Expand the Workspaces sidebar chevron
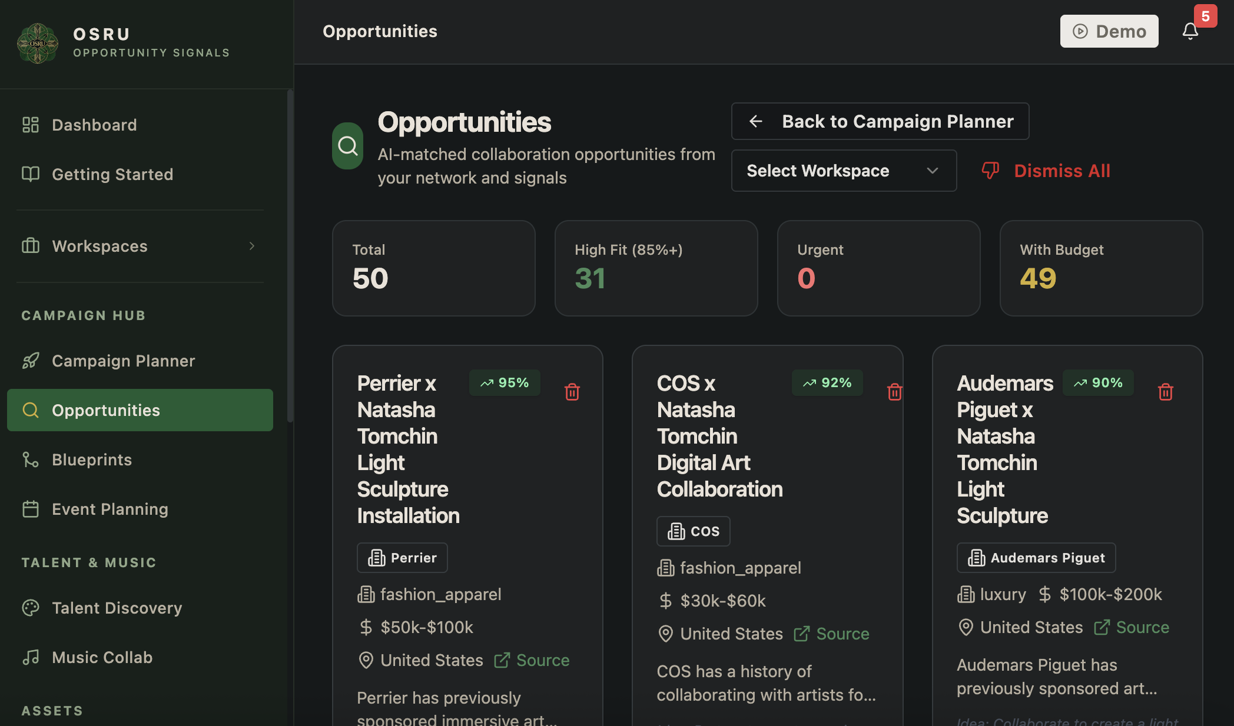Viewport: 1234px width, 726px height. click(x=252, y=246)
